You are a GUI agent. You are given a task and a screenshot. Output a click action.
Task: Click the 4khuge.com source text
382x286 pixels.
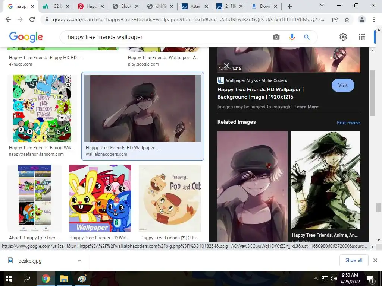point(21,64)
